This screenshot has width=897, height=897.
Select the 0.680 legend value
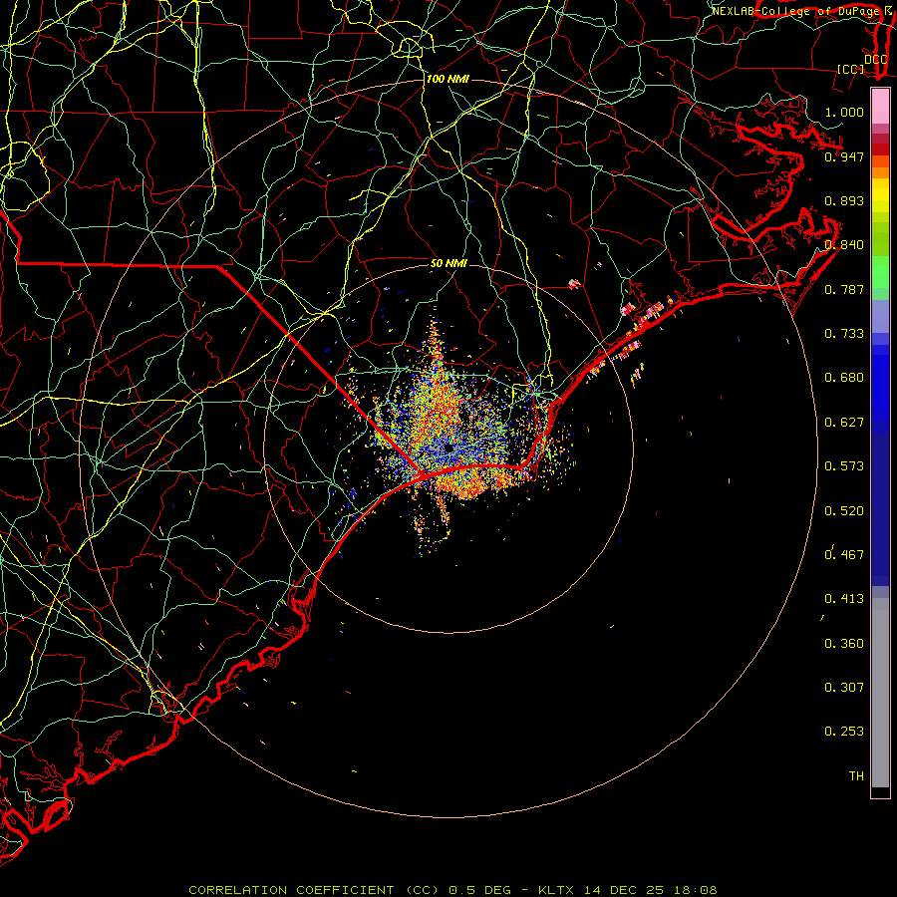[x=844, y=378]
